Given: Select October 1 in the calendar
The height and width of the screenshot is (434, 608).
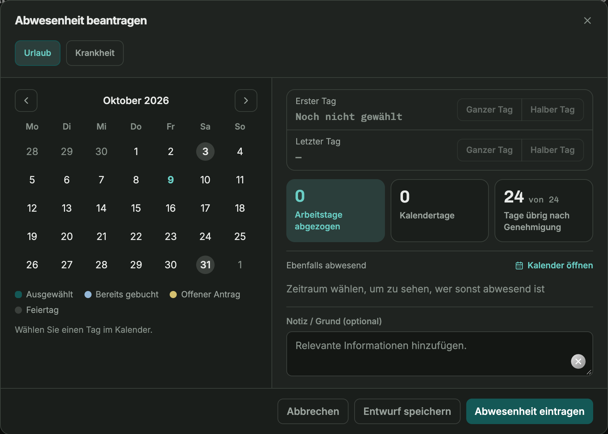Looking at the screenshot, I should click(136, 152).
